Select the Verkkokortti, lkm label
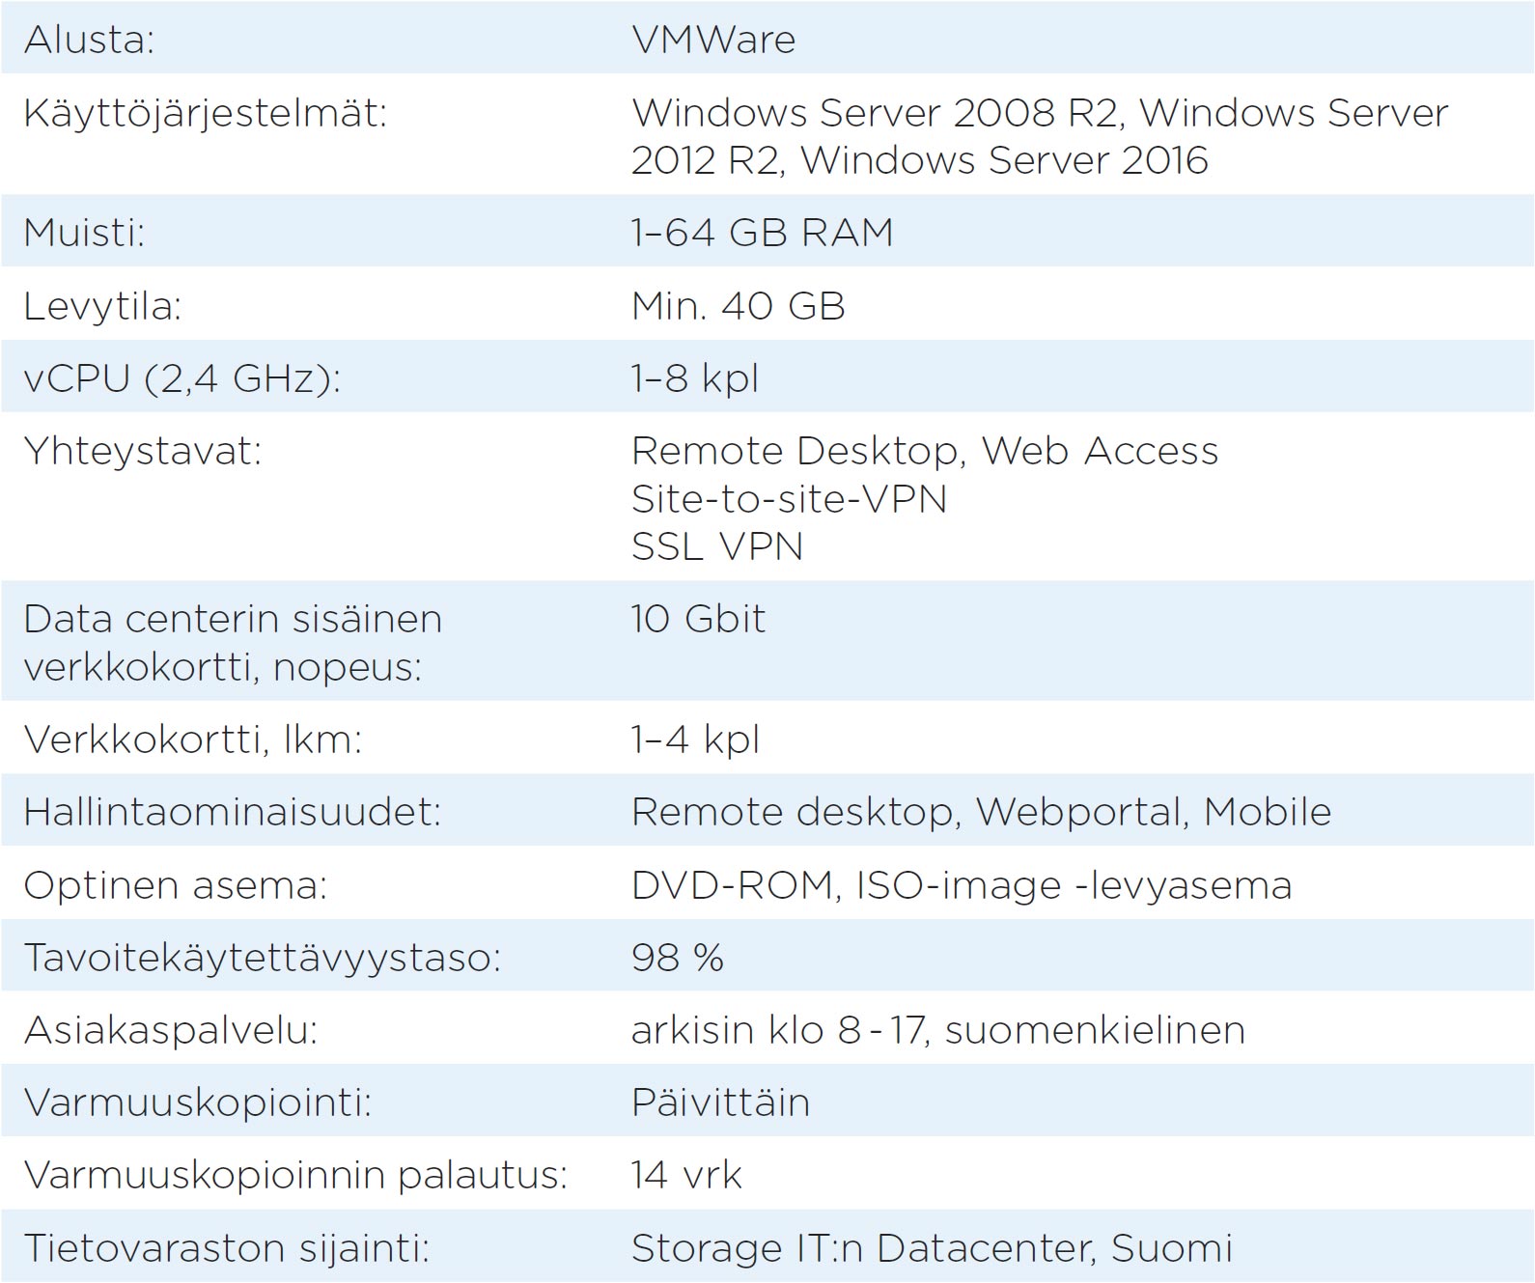Image resolution: width=1535 pixels, height=1283 pixels. 192,739
